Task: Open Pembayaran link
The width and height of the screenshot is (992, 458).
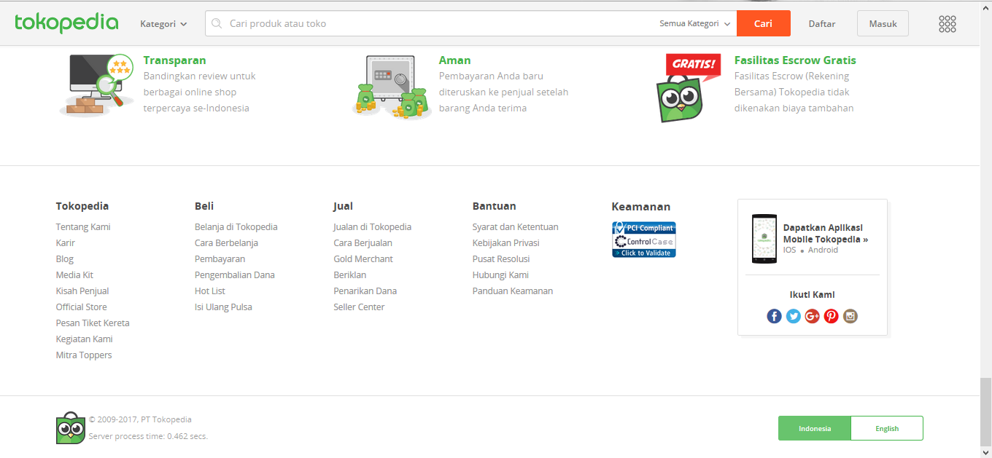Action: click(220, 258)
